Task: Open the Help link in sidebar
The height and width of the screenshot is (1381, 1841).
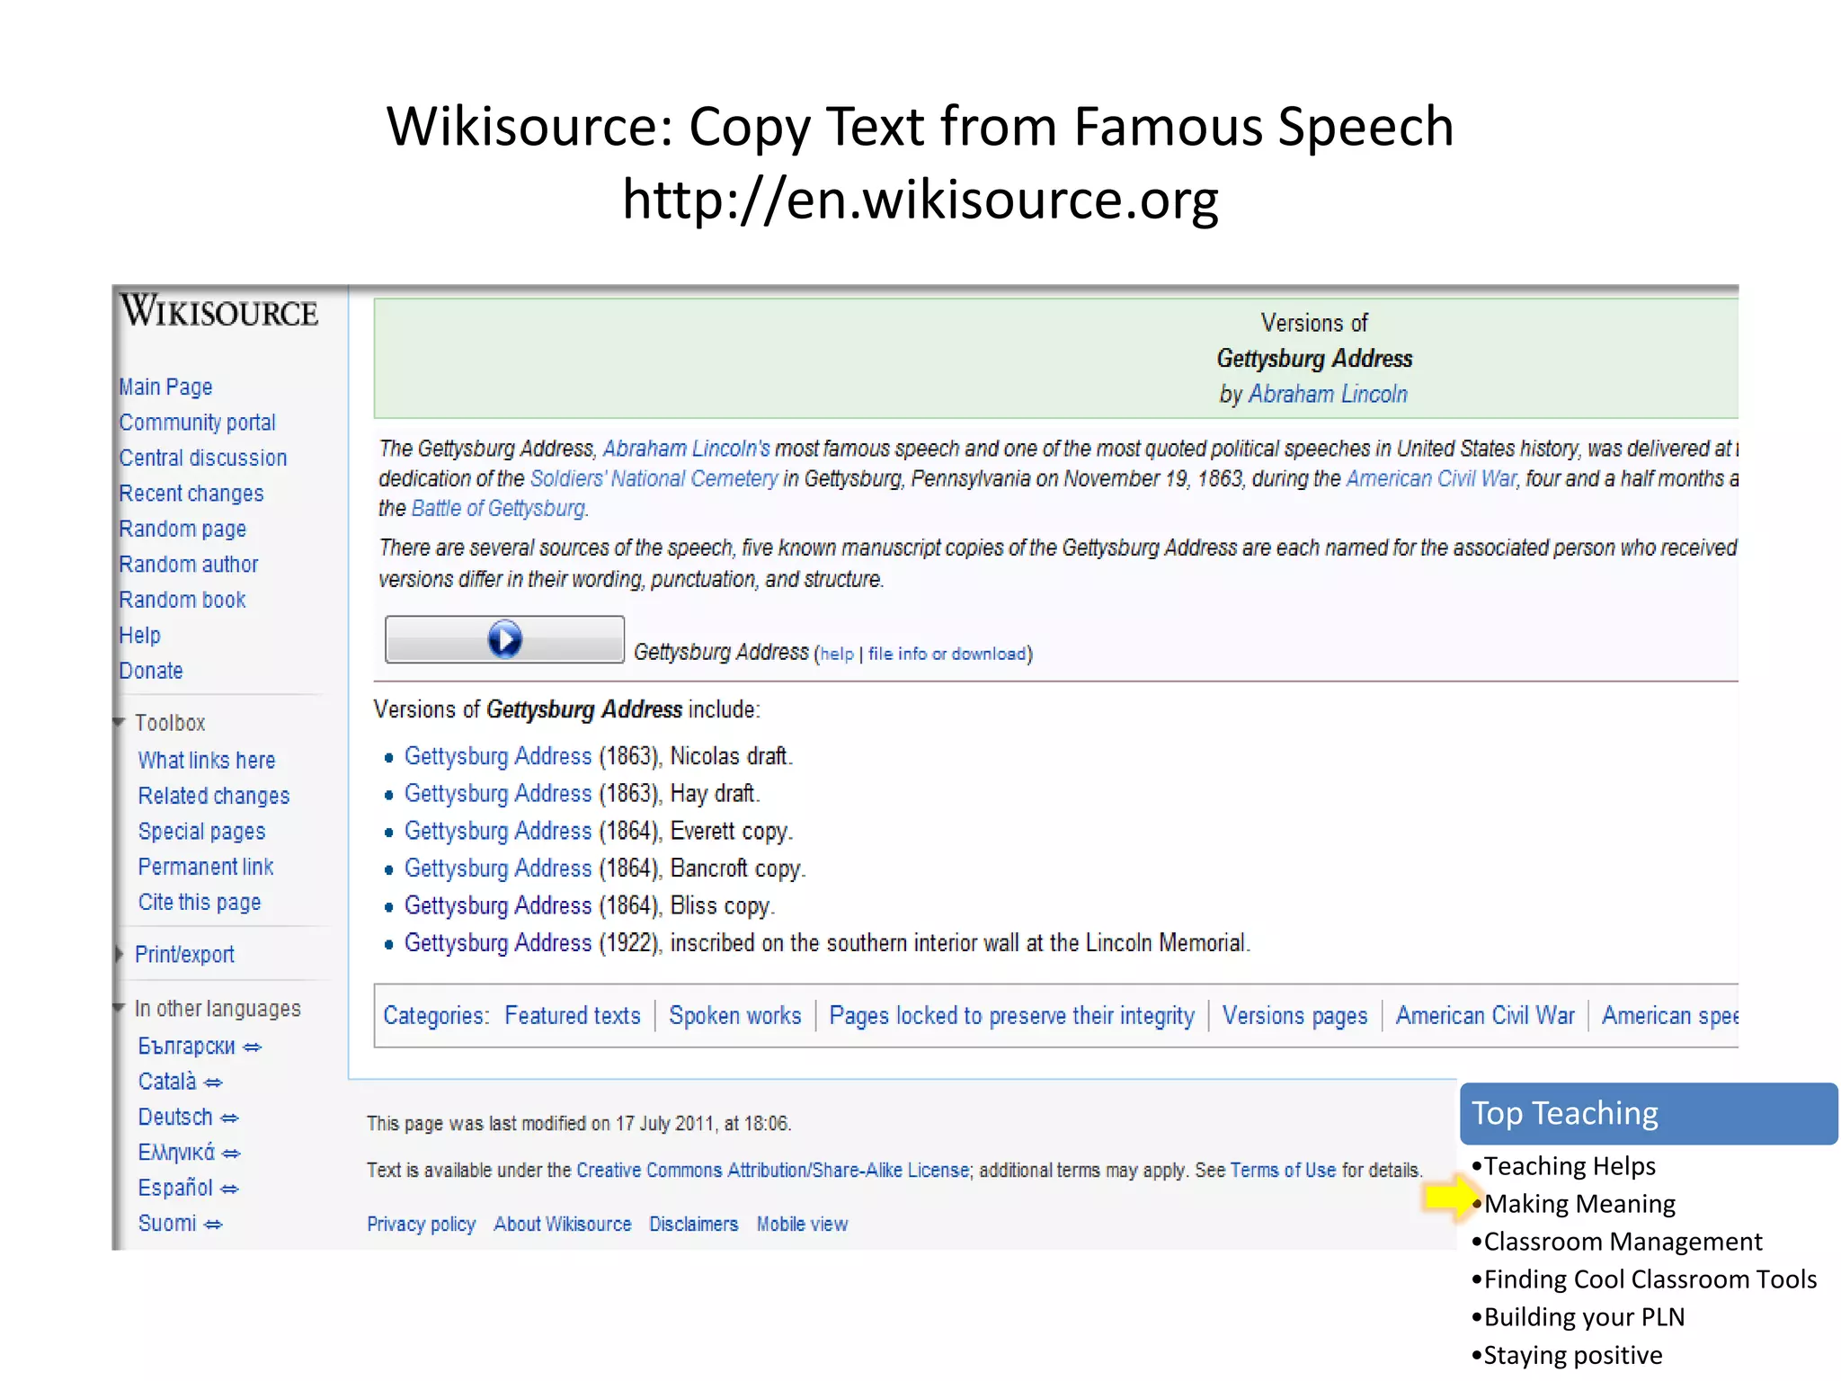Action: 139,635
